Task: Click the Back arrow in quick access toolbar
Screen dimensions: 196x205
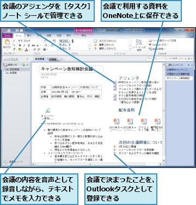Action: point(9,31)
